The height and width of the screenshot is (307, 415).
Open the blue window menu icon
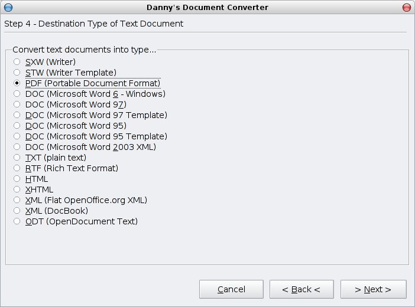coord(8,8)
